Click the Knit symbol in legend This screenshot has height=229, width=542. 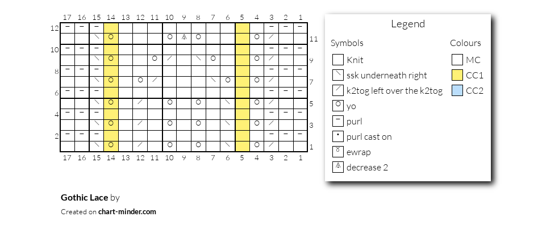point(337,60)
